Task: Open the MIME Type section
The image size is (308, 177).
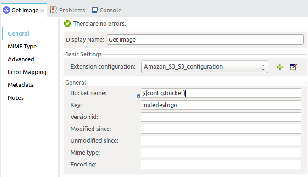Action: 22,47
